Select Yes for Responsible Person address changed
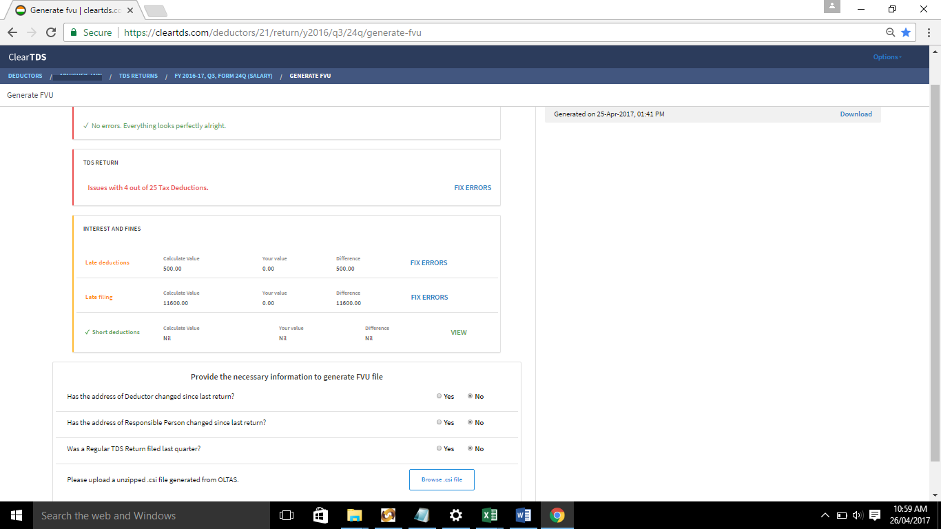941x529 pixels. 440,422
